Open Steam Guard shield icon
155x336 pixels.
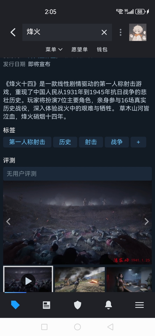pyautogui.click(x=77, y=305)
